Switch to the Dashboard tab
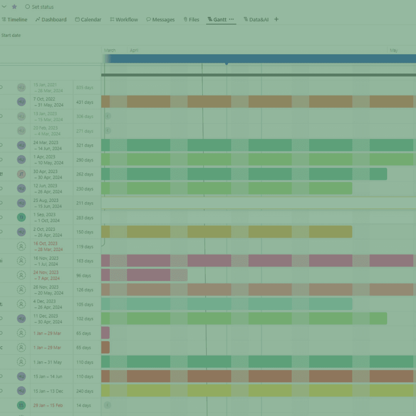This screenshot has height=416, width=416. click(51, 20)
